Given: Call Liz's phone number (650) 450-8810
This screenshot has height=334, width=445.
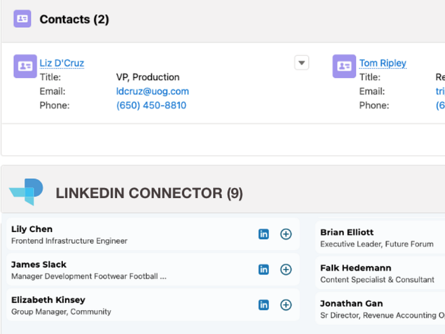Looking at the screenshot, I should coord(151,105).
